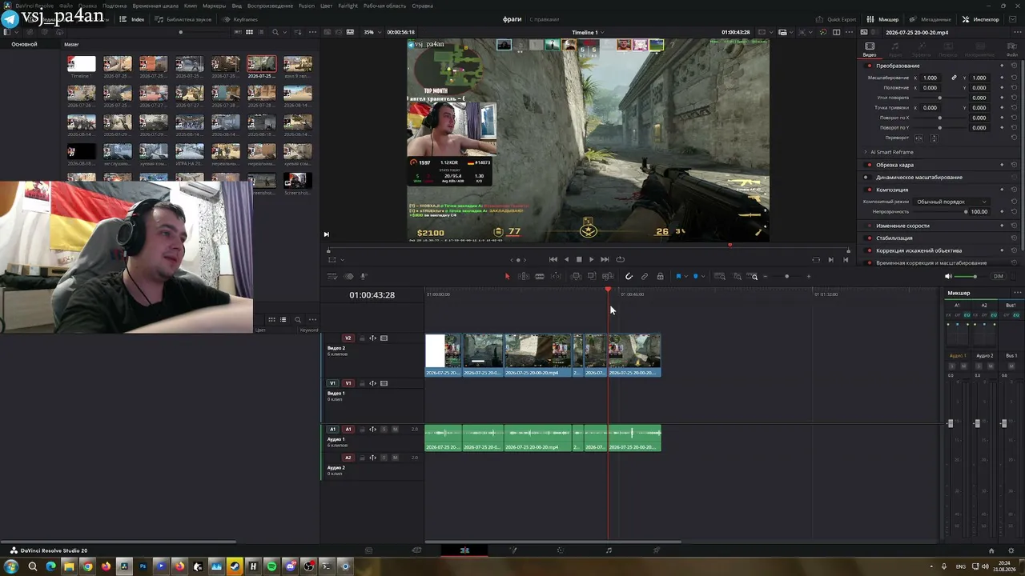1025x576 pixels.
Task: Stop playback in the viewer
Action: click(579, 259)
